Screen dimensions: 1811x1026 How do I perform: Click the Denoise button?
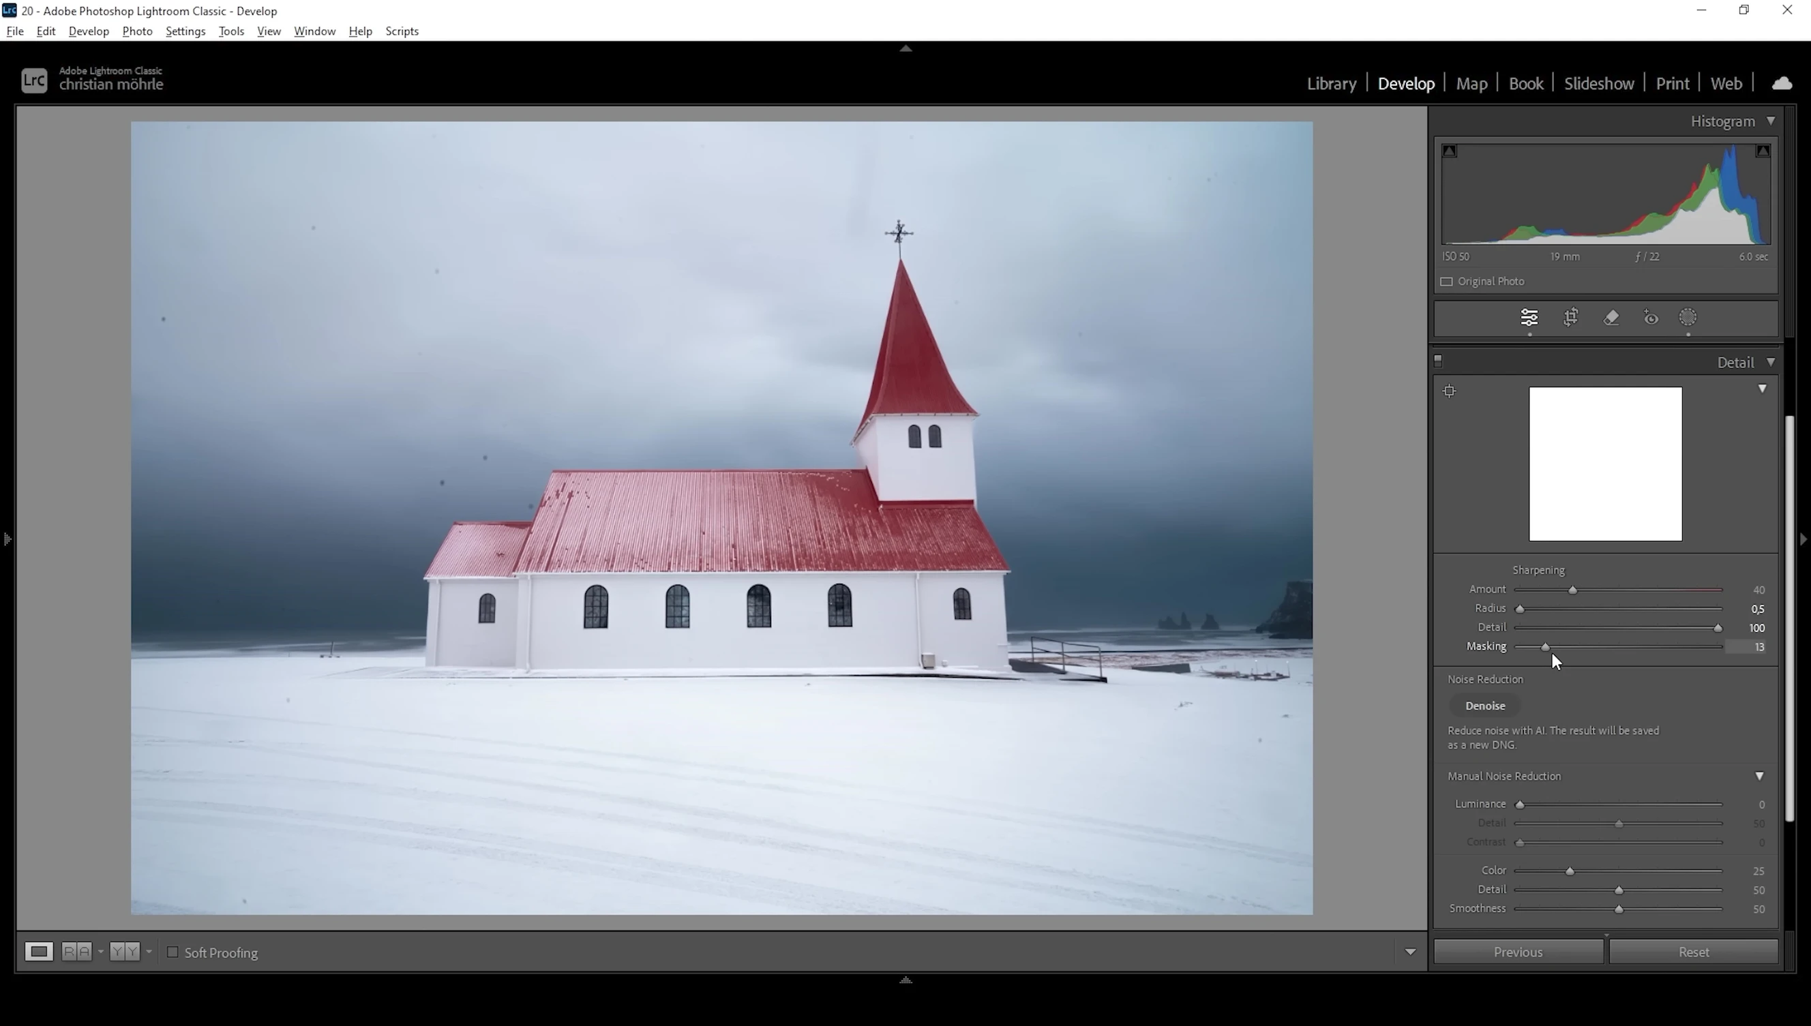tap(1485, 706)
